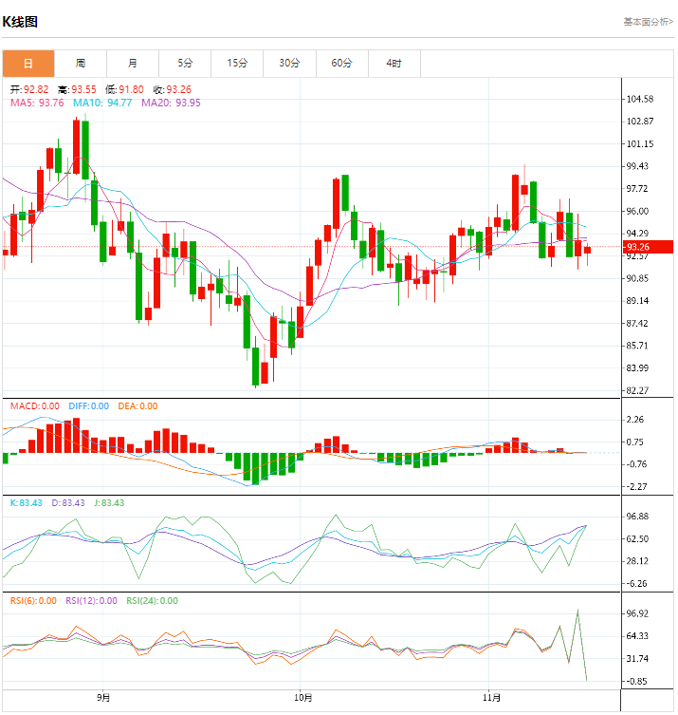
Task: Show the 30分 interval chart
Action: 289,64
